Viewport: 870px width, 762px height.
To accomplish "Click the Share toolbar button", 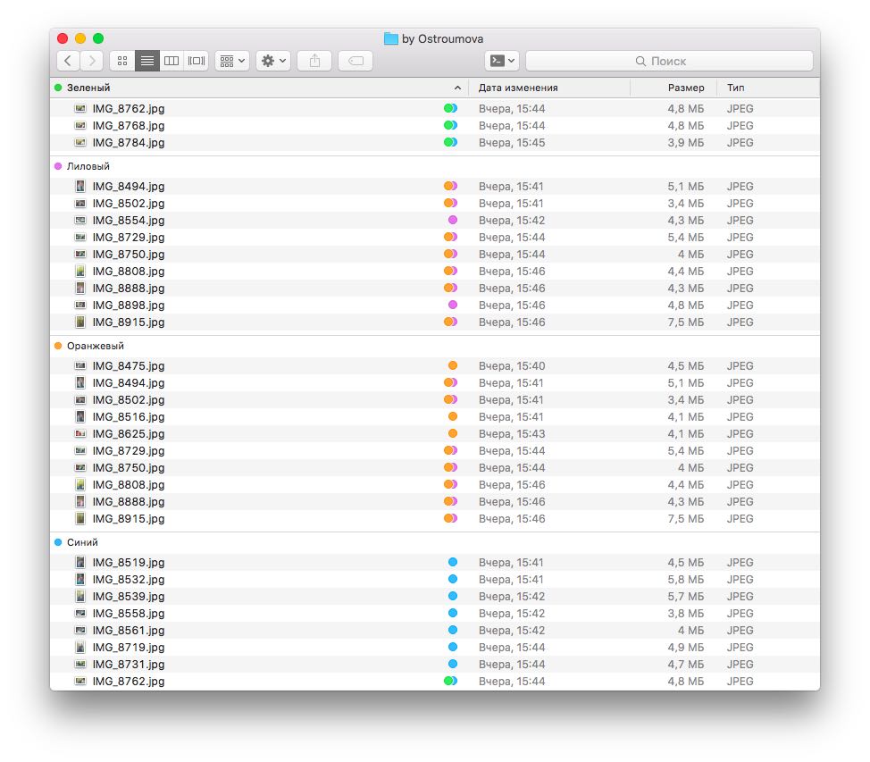I will (x=314, y=61).
